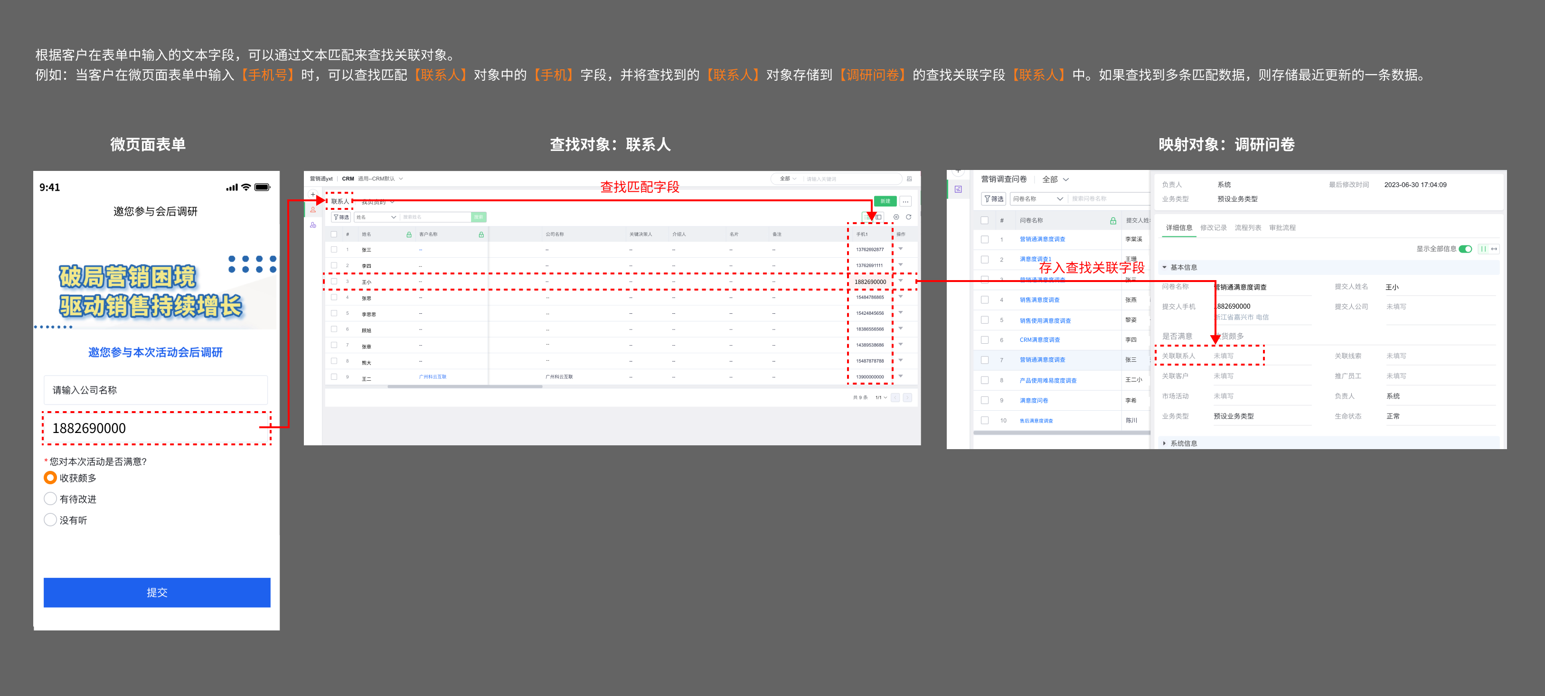Click the feedback icon at top right of CRM
The image size is (1545, 696).
(909, 179)
